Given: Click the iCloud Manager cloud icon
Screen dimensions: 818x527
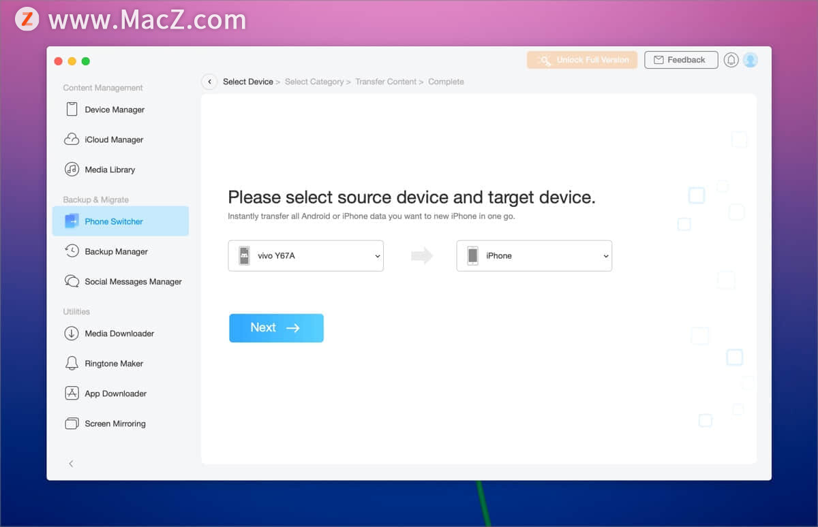Looking at the screenshot, I should pos(72,140).
